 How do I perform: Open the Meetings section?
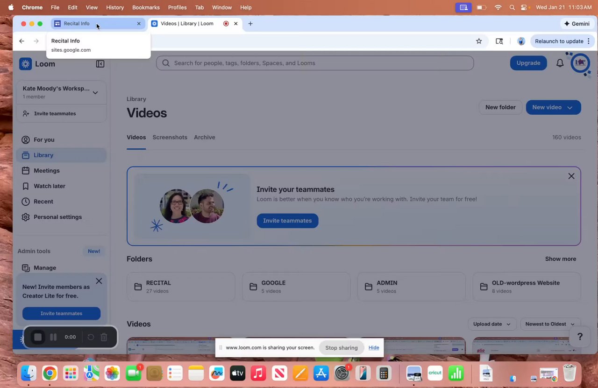(x=61, y=171)
